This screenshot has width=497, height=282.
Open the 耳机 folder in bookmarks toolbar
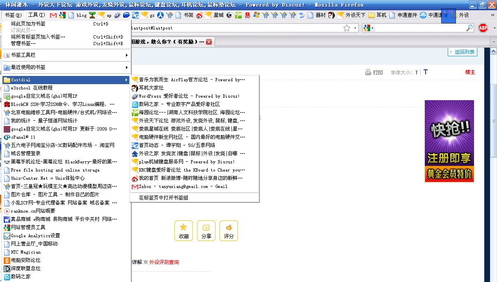pos(378,15)
